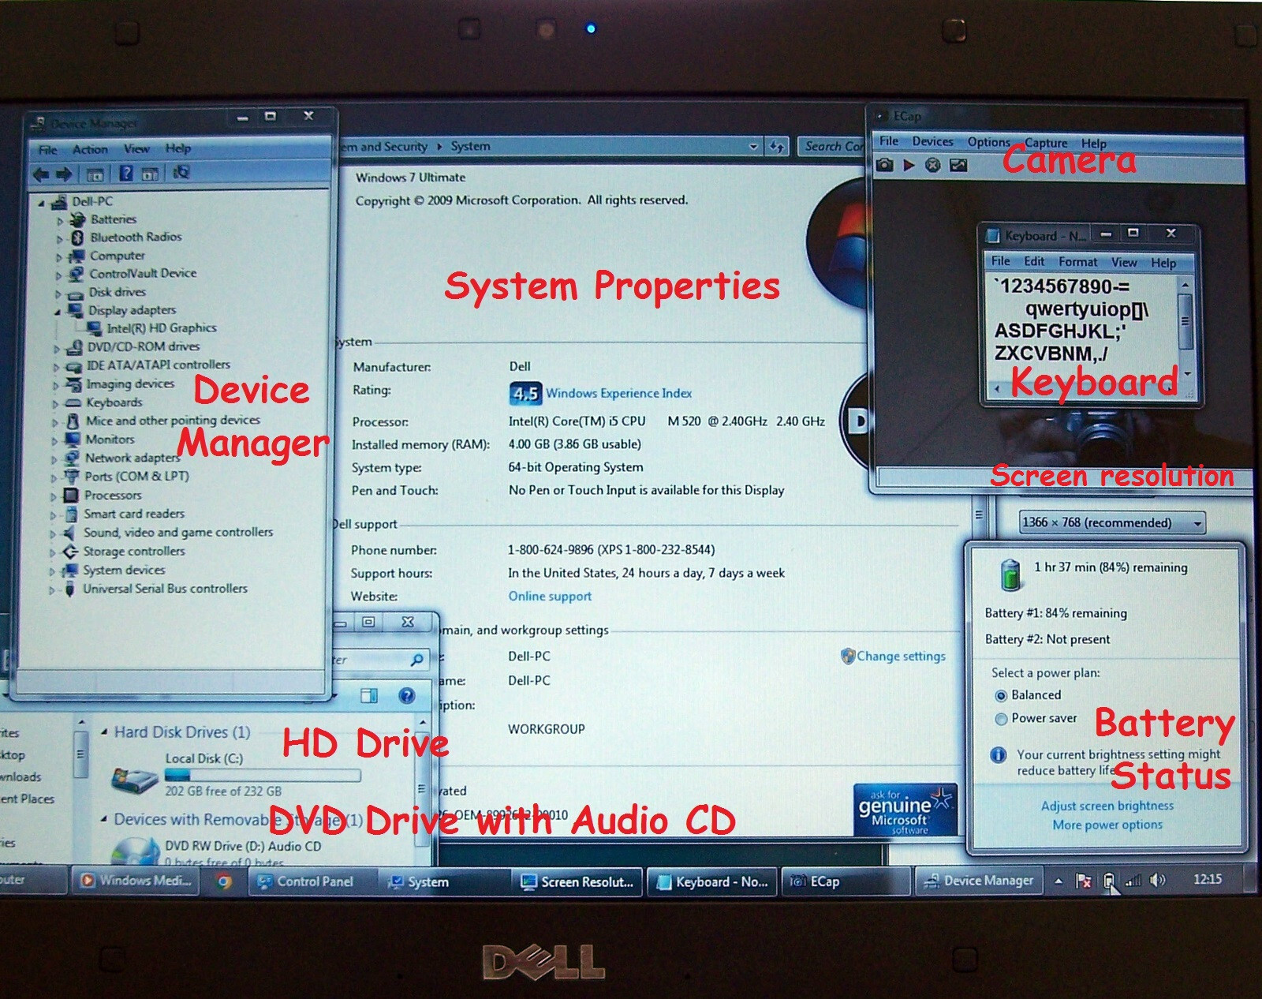Collapse the Display adapters node
This screenshot has width=1262, height=999.
(x=58, y=312)
